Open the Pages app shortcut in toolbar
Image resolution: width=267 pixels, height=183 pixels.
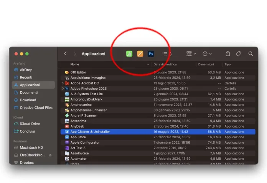coord(140,54)
